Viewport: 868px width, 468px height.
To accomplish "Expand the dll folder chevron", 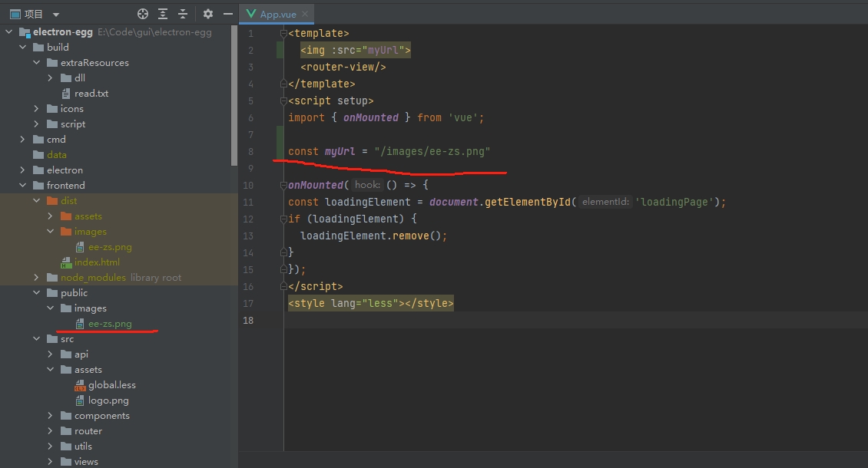I will click(x=51, y=78).
